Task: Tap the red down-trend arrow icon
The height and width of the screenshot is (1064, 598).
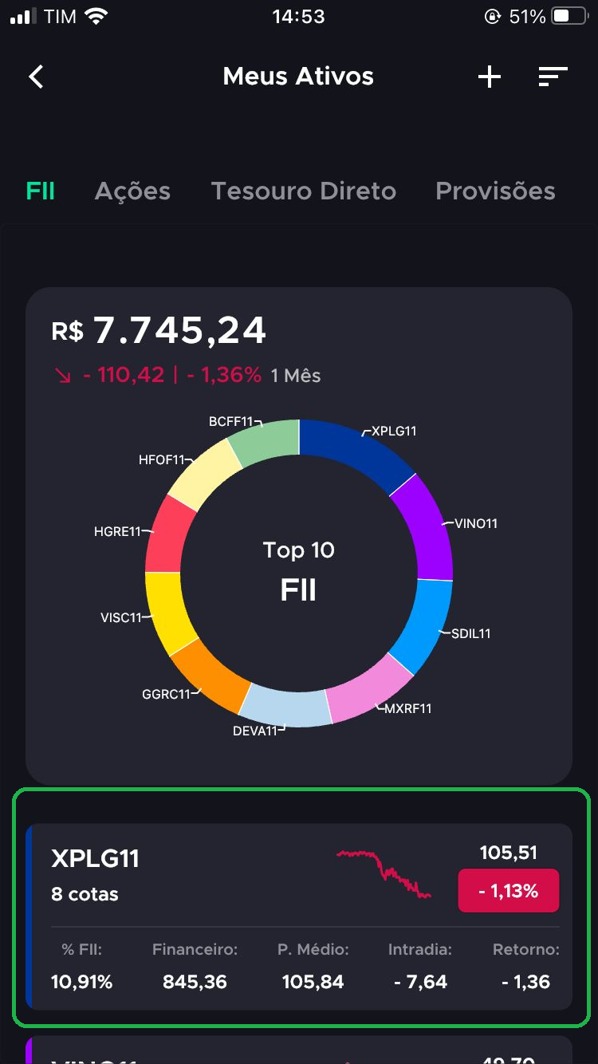Action: pos(63,376)
